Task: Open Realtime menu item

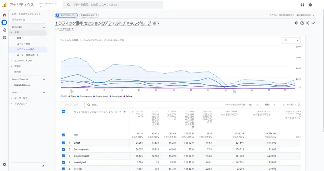Action: coord(18,20)
